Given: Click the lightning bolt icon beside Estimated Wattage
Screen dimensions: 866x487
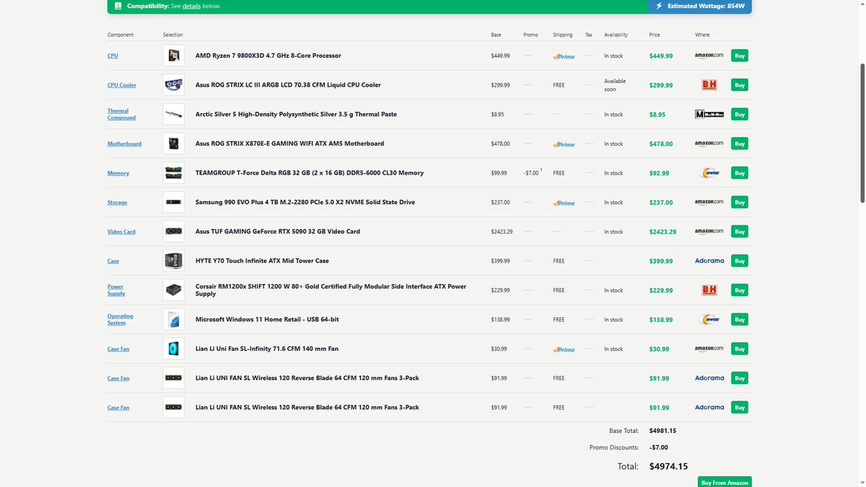Looking at the screenshot, I should pos(658,6).
